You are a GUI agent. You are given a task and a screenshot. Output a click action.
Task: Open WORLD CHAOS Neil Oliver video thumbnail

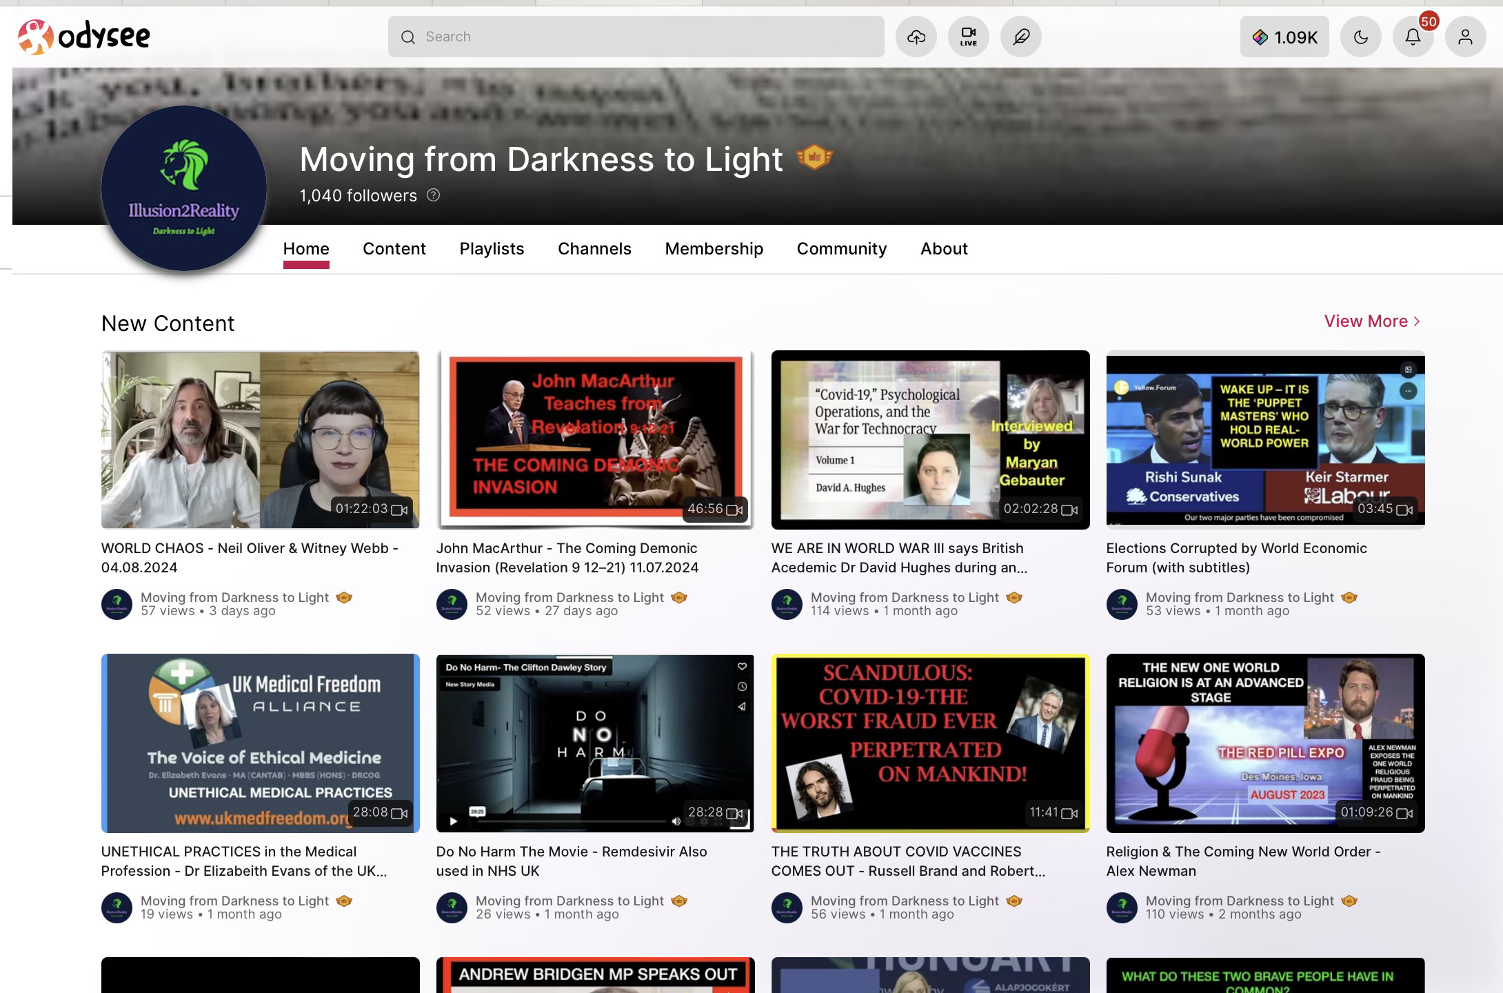coord(260,440)
